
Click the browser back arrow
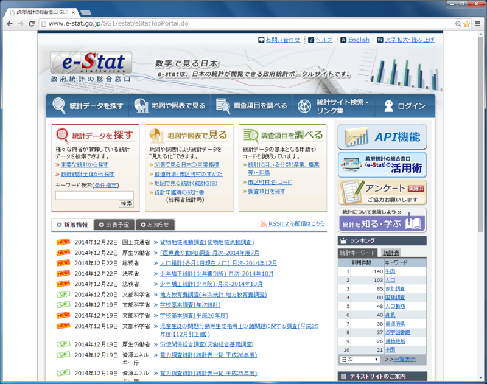(10, 24)
